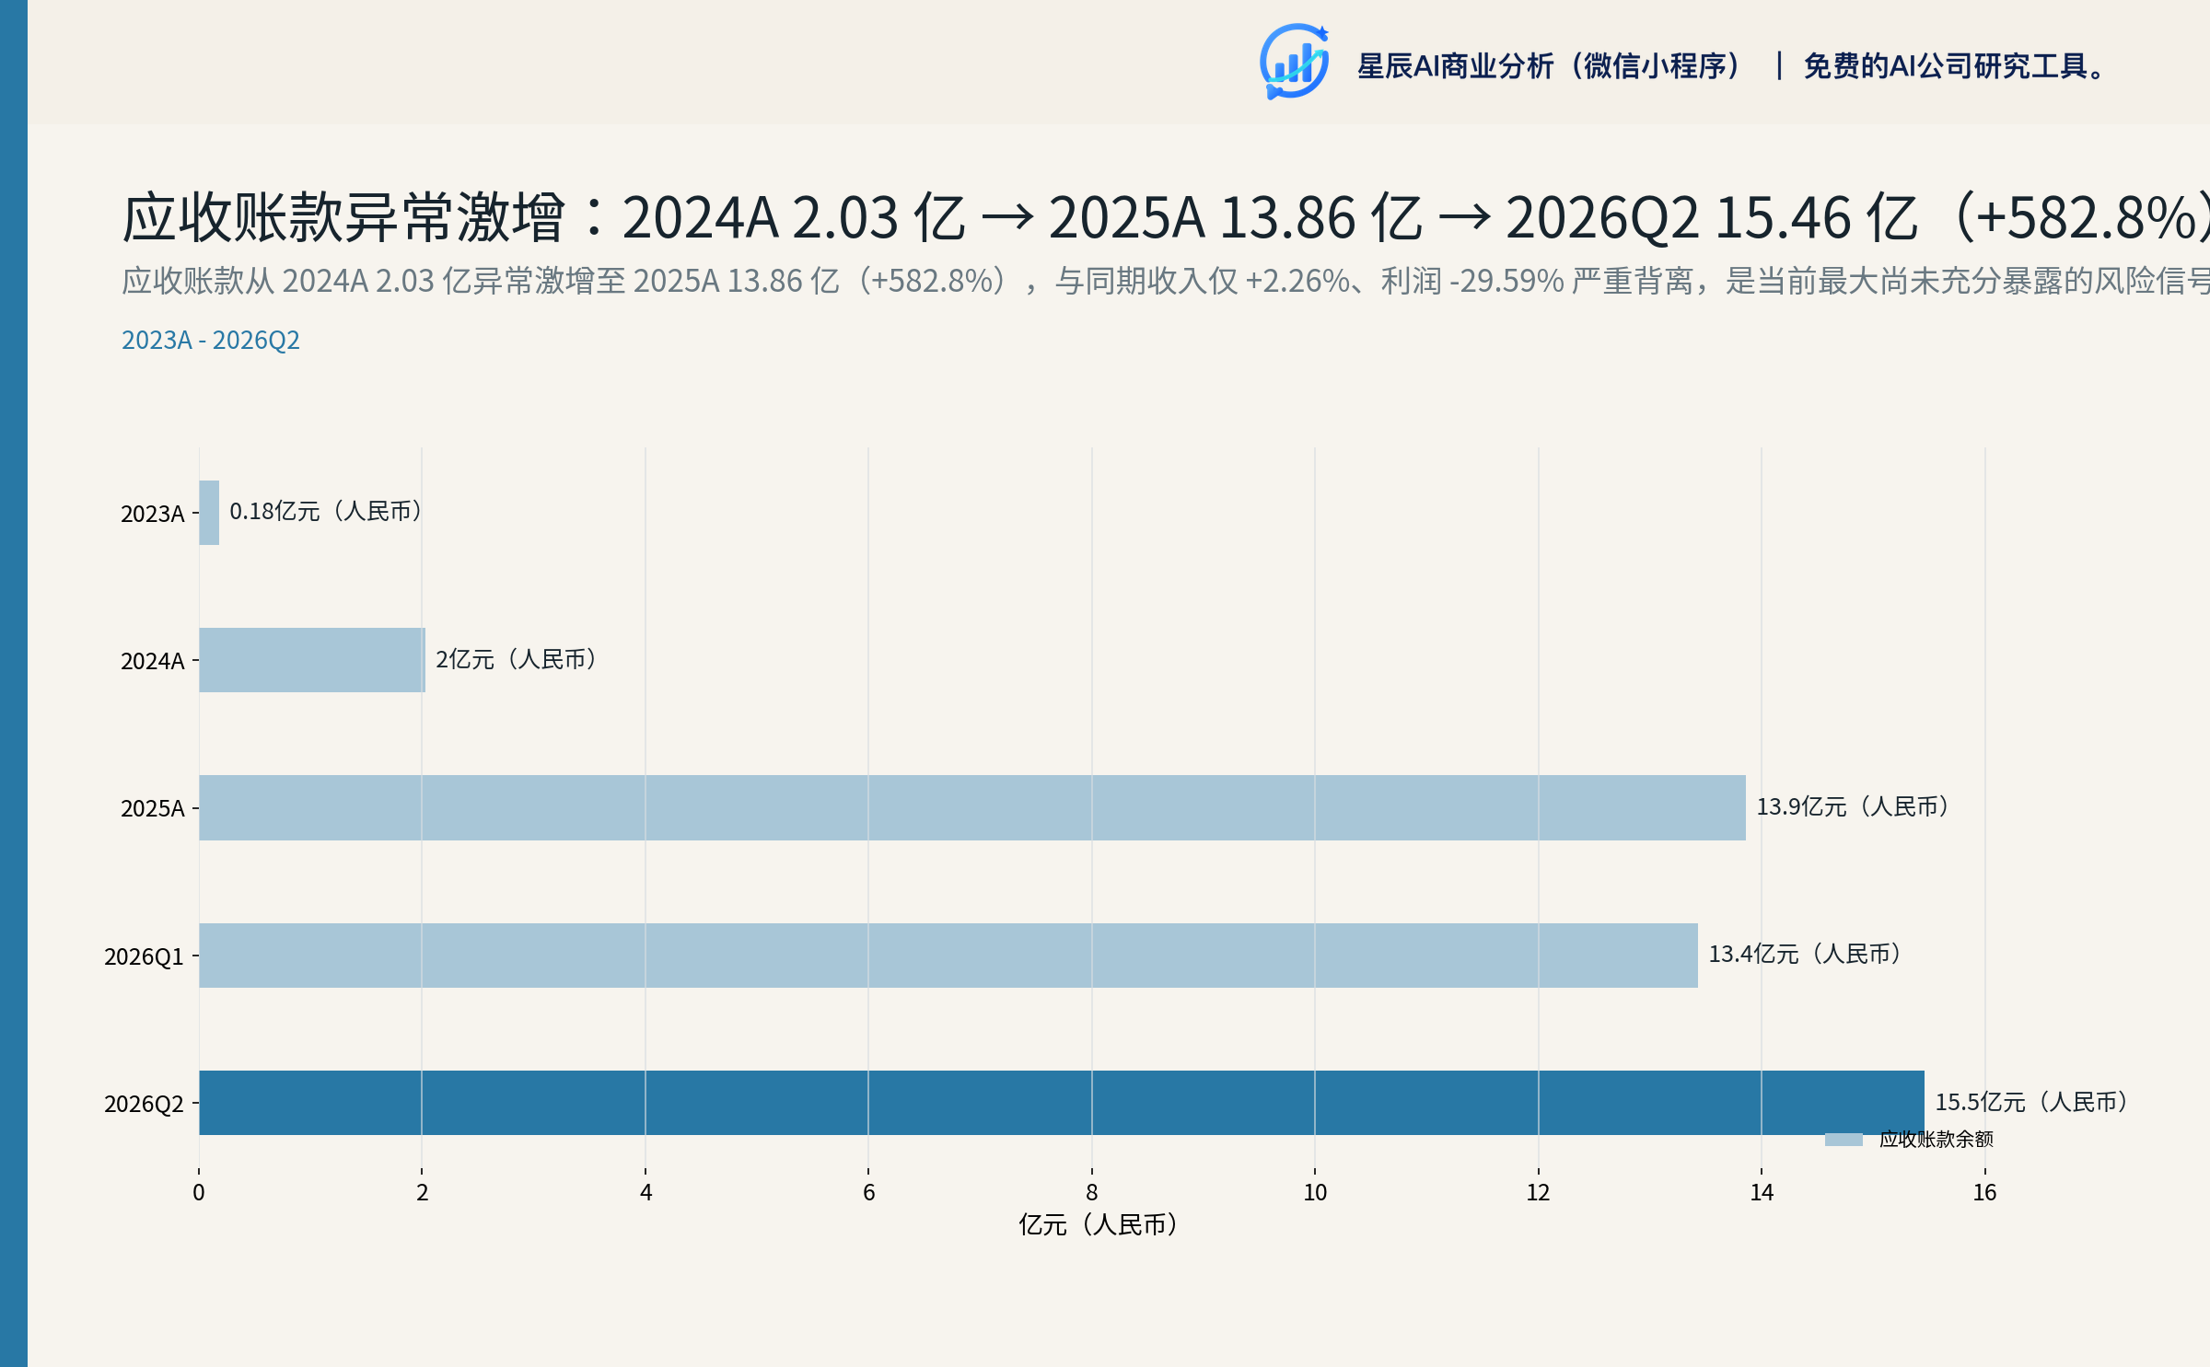
Task: Select the dark blue 2026Q2 bar
Action: pos(1062,1103)
